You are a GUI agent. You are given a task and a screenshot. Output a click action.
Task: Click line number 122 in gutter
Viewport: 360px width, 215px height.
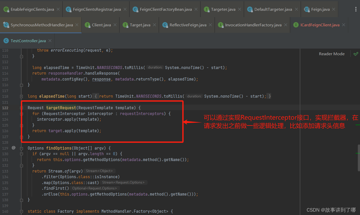click(x=5, y=108)
